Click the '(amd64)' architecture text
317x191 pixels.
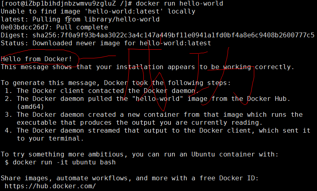pos(30,107)
